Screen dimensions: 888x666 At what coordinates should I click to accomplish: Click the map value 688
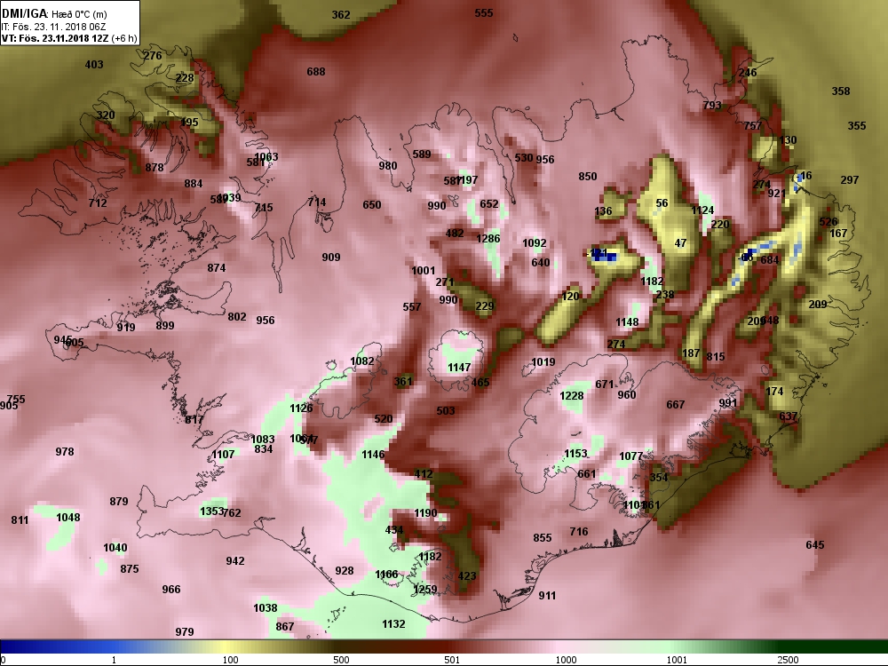point(316,72)
